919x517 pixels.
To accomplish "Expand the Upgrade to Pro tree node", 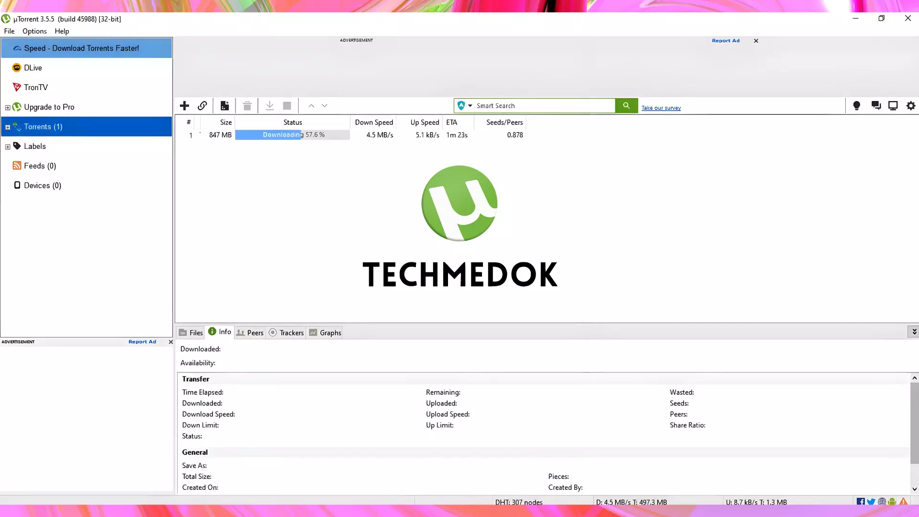I will pos(8,108).
